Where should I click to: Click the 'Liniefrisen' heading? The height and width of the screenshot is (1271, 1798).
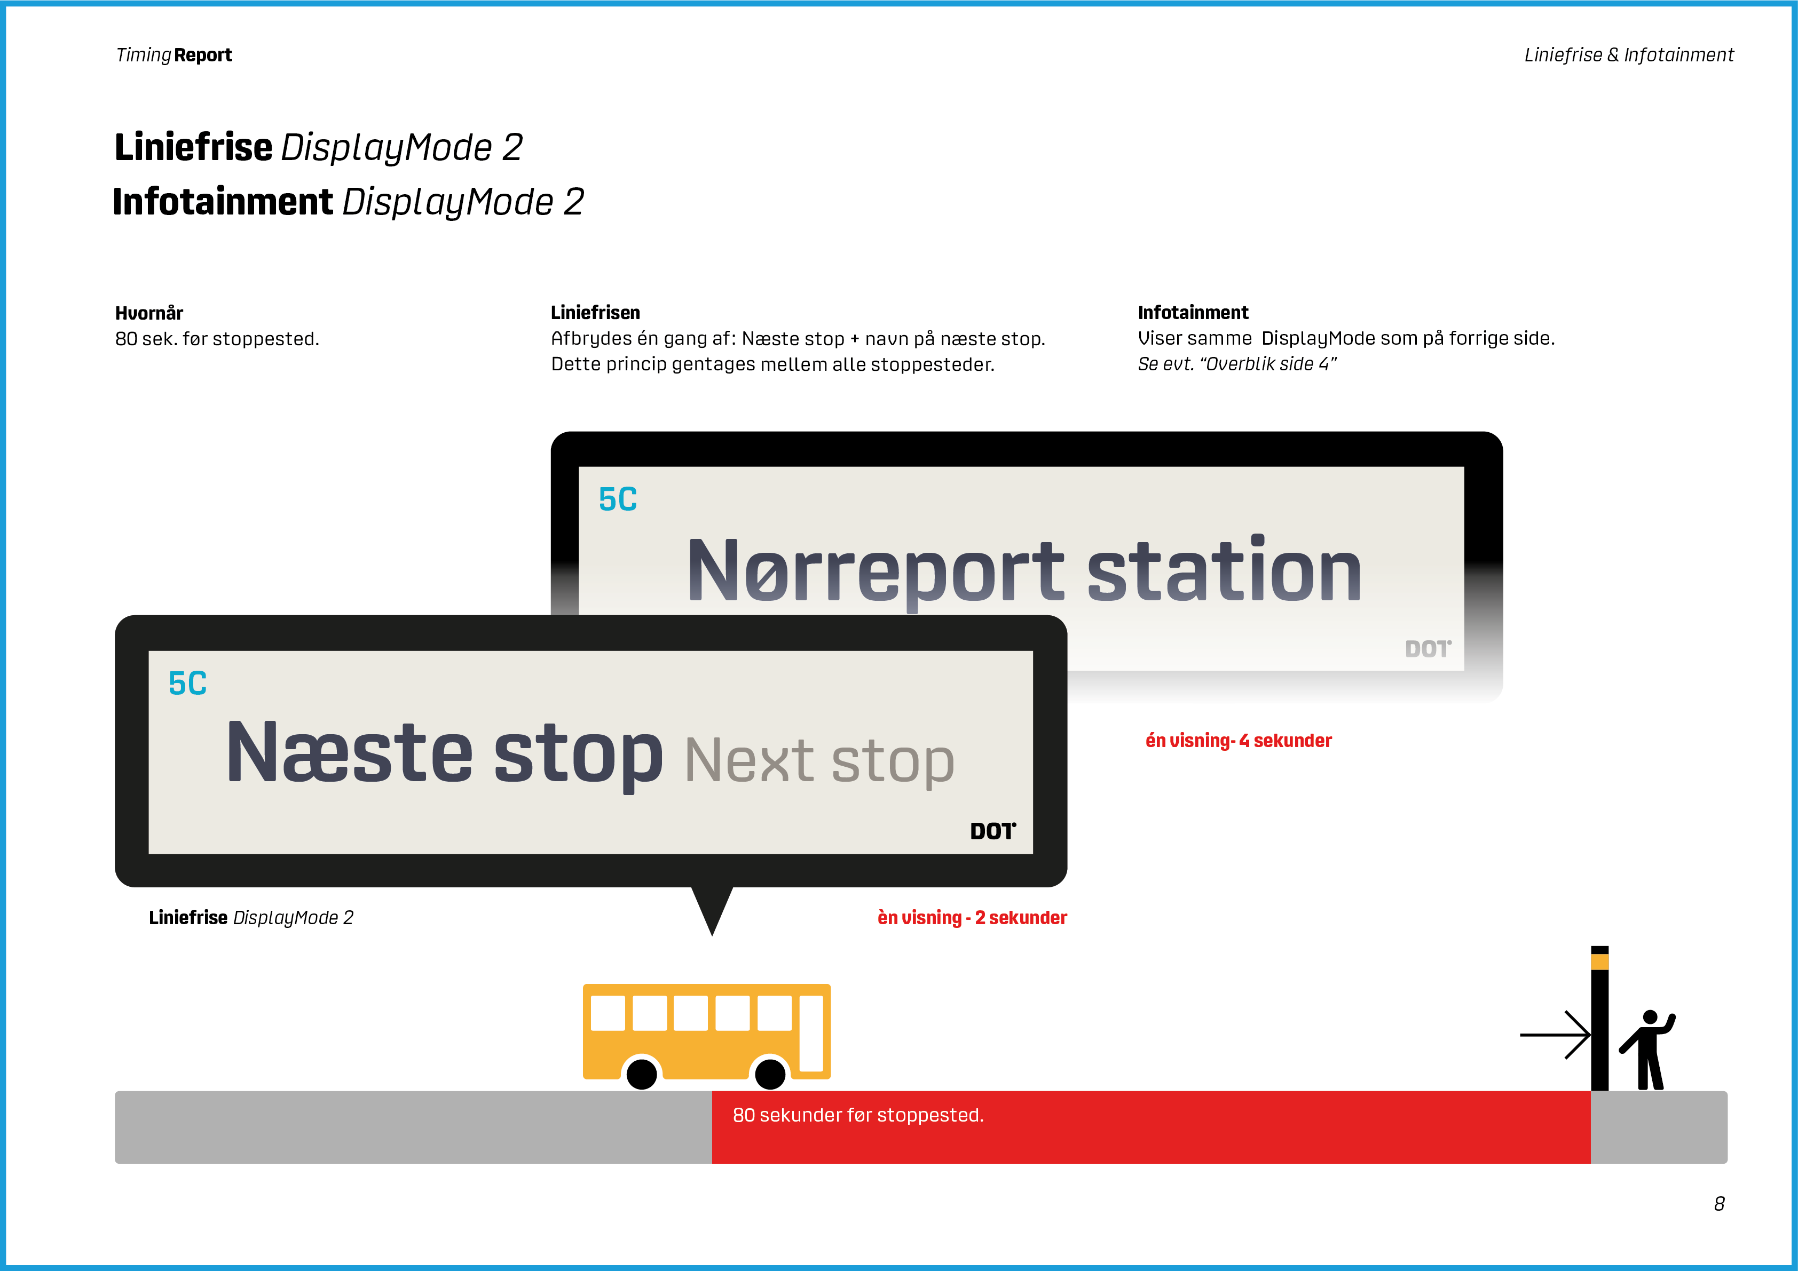click(x=595, y=312)
